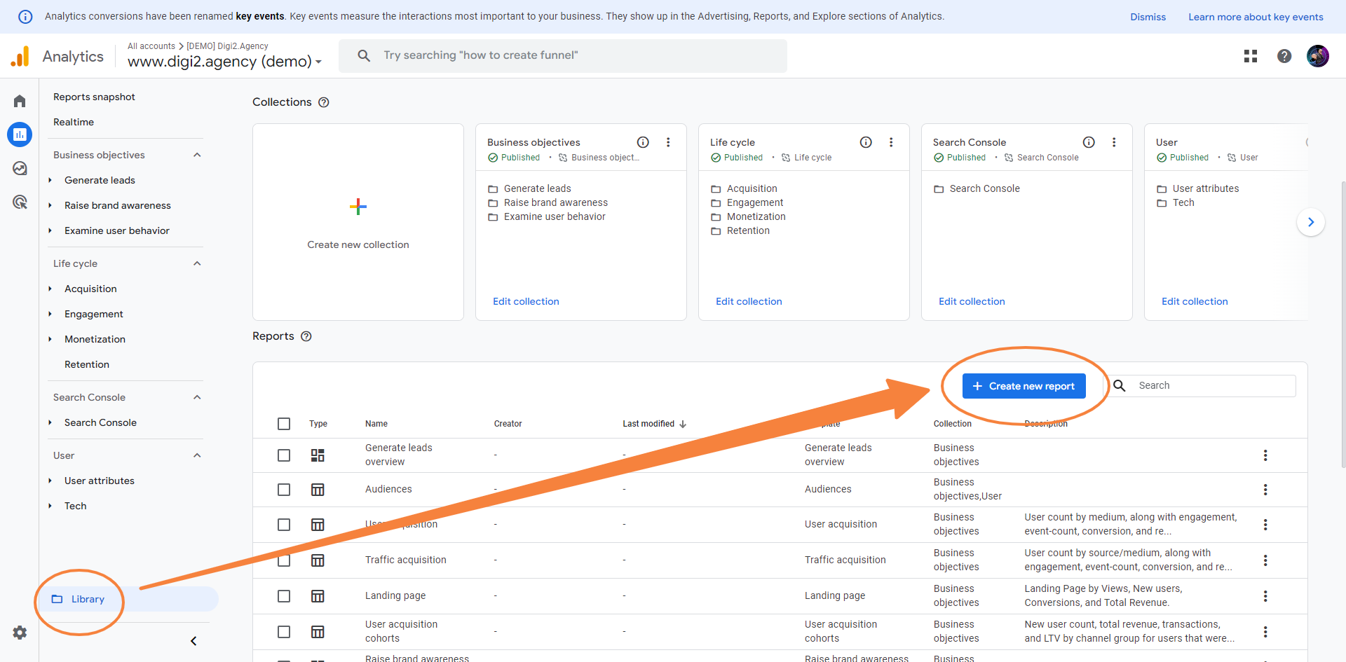Check the Traffic acquisition row checkbox

click(x=284, y=560)
